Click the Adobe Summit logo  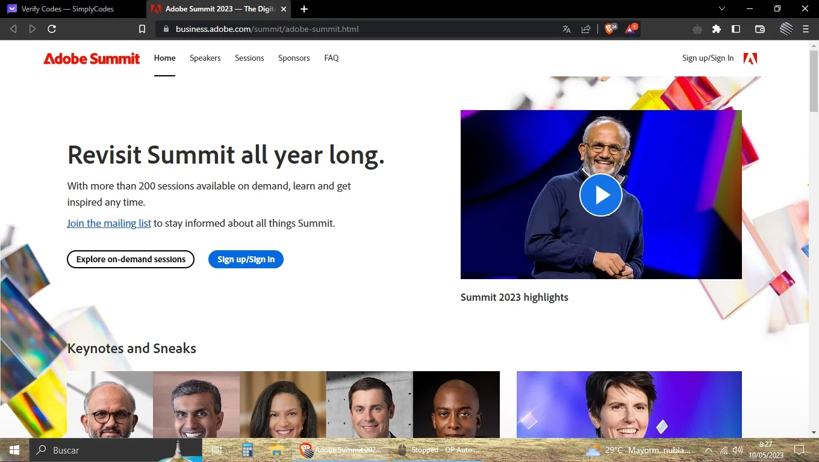(x=92, y=58)
